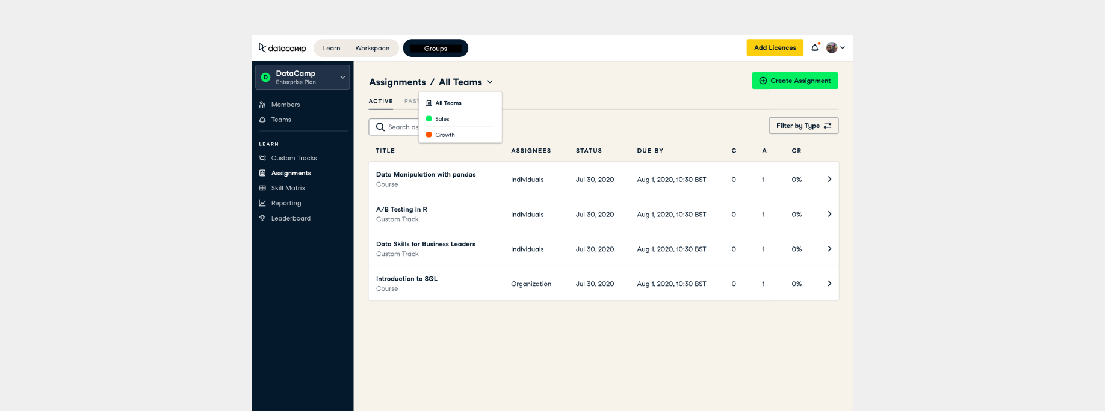Click the STATUS column header

pyautogui.click(x=589, y=151)
